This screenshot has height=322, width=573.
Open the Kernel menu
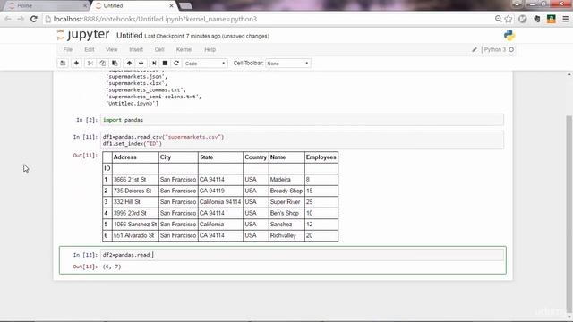(184, 50)
